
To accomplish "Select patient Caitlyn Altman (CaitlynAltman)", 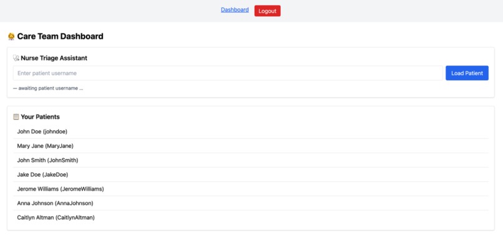I will pos(250,217).
